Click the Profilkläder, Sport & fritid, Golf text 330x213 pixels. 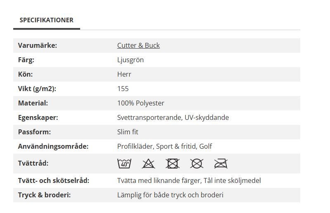pyautogui.click(x=165, y=146)
